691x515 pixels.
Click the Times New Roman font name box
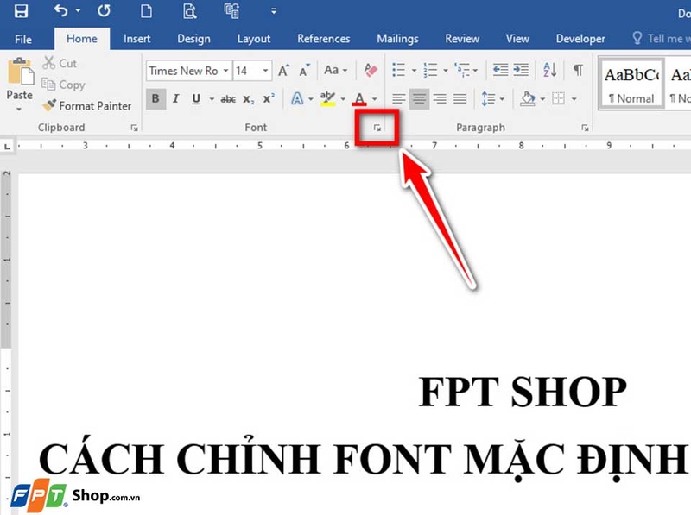pyautogui.click(x=183, y=71)
